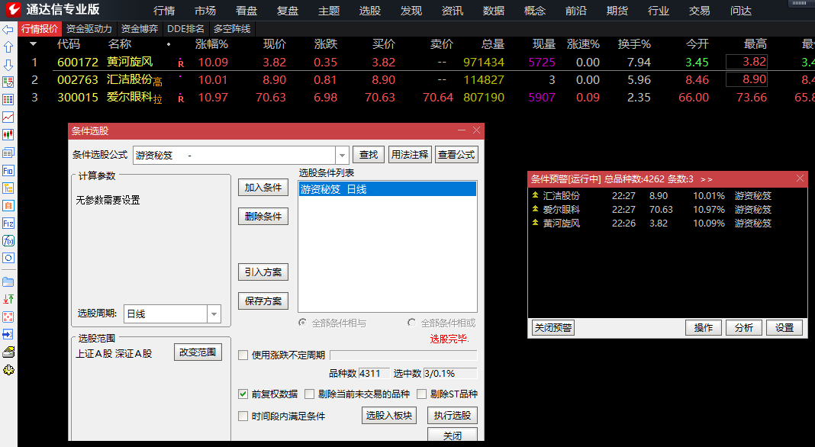The width and height of the screenshot is (815, 447).
Task: Click the 通达信 red logo icon
Action: pos(13,9)
